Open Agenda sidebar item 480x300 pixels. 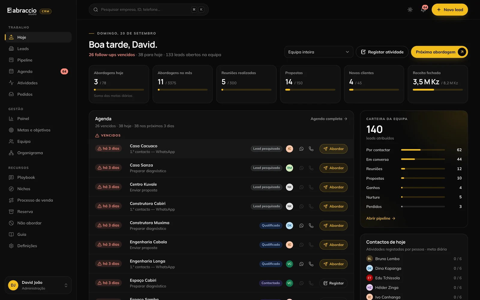(x=38, y=71)
